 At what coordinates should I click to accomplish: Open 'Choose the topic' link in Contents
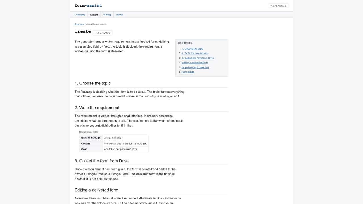pos(192,49)
